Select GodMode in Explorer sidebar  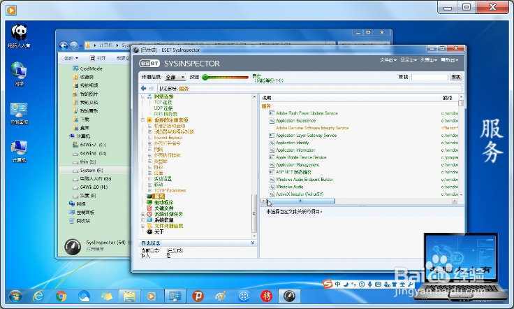[91, 69]
